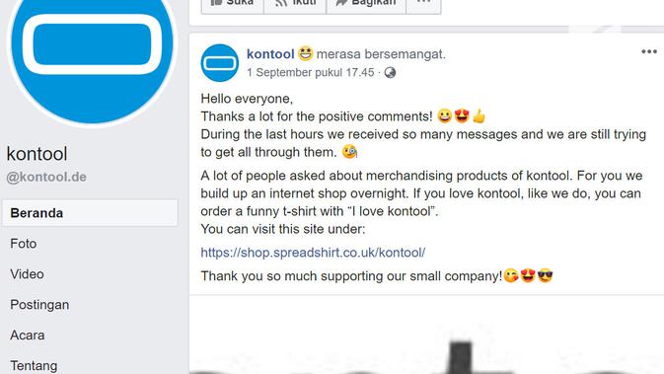
Task: Click the Bagikan share button
Action: pyautogui.click(x=366, y=6)
